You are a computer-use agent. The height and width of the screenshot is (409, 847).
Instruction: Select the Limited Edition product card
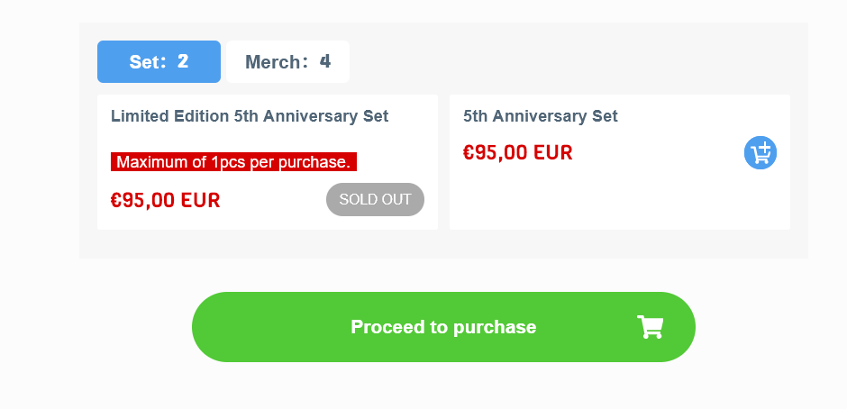(268, 162)
